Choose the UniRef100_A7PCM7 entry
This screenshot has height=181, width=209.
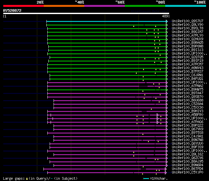point(187,64)
